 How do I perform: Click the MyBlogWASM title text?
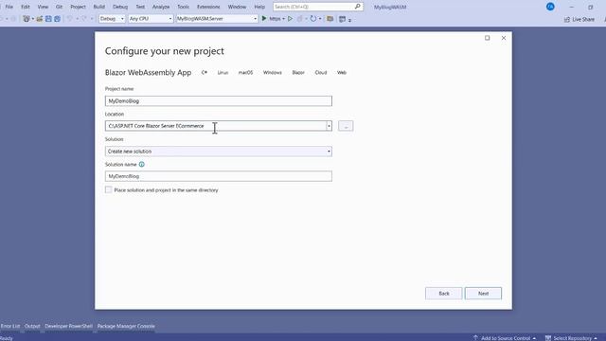[x=390, y=7]
